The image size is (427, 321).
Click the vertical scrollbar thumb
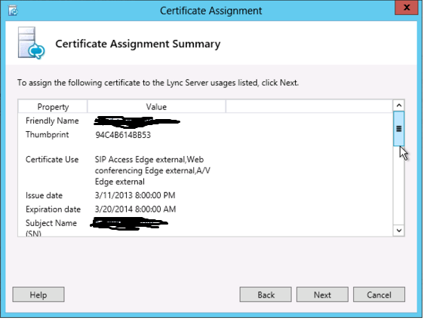pos(399,129)
